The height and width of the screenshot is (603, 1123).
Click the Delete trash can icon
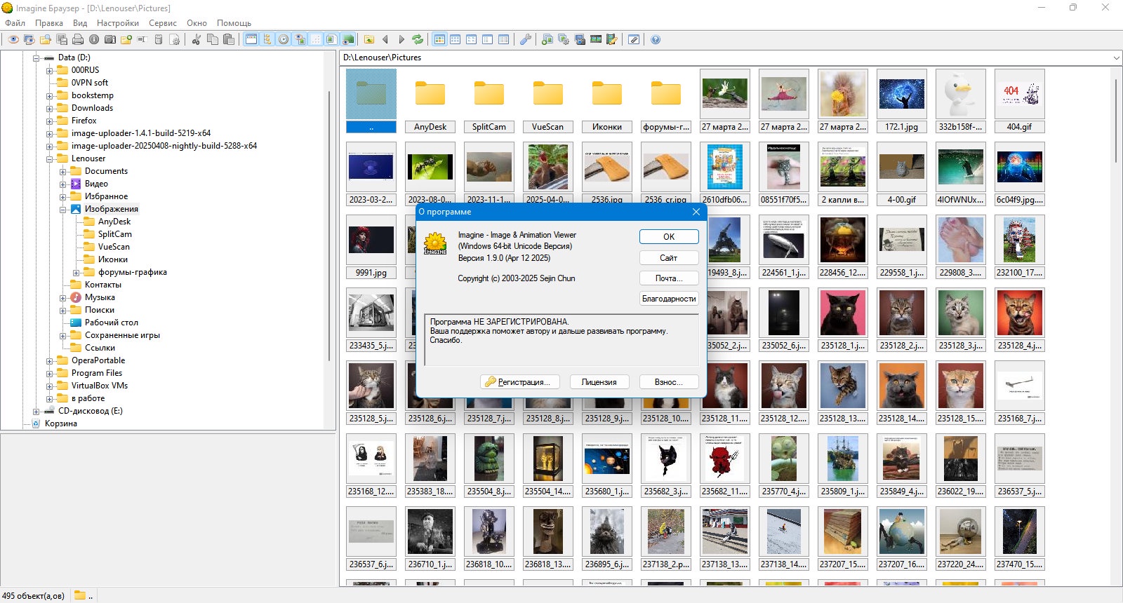coord(159,39)
